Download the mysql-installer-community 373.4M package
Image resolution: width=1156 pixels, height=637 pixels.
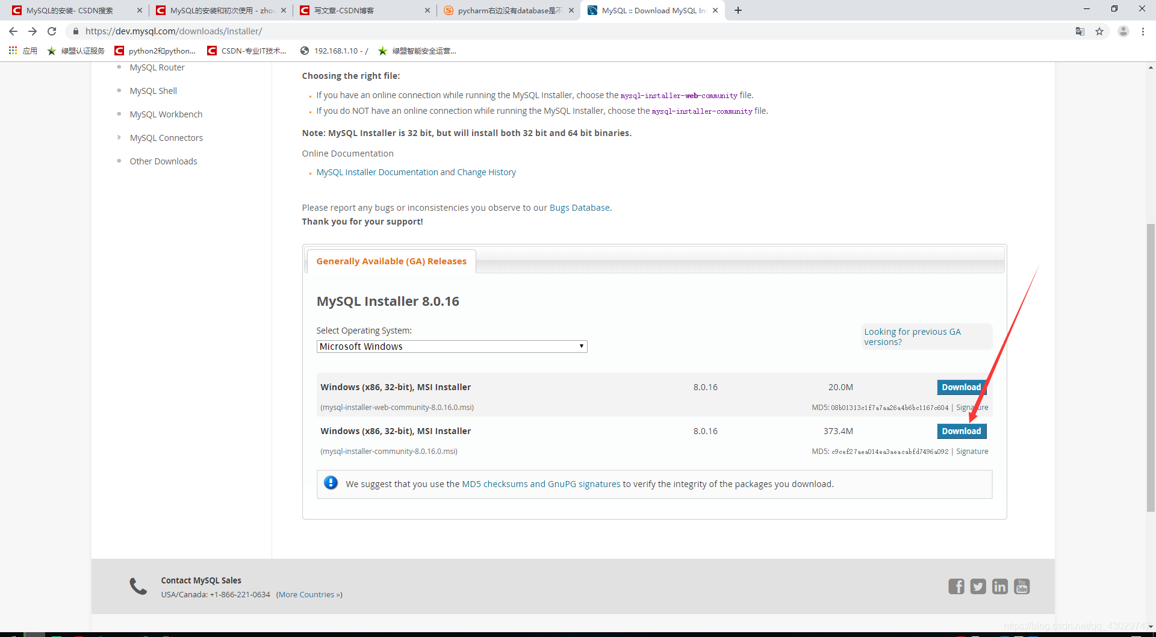click(962, 430)
